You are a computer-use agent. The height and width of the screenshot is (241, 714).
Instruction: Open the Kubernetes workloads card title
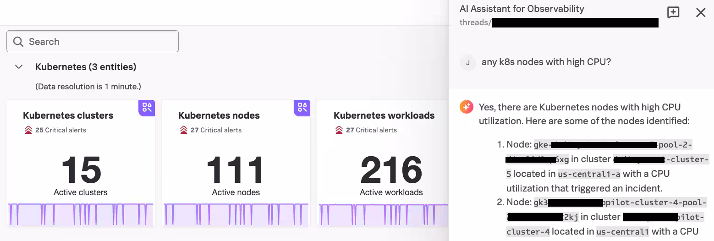point(384,115)
